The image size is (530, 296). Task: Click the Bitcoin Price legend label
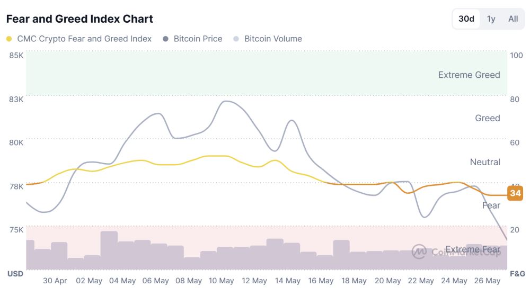pos(198,39)
